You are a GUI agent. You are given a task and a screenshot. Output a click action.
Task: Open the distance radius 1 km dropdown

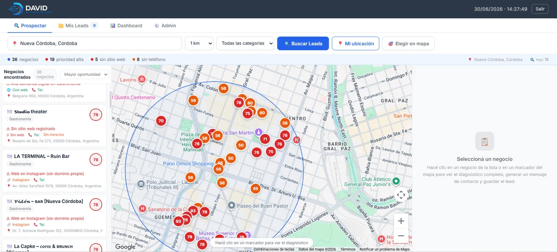199,44
